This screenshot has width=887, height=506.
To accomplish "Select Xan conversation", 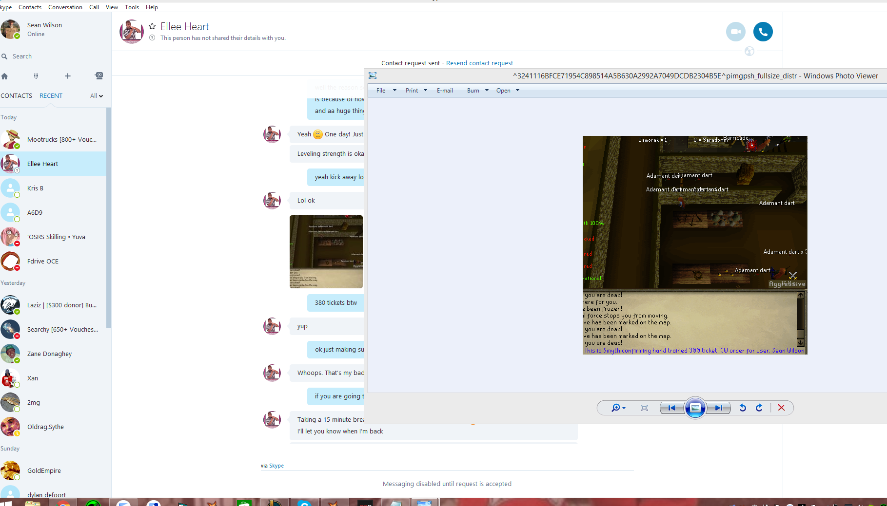I will 53,378.
